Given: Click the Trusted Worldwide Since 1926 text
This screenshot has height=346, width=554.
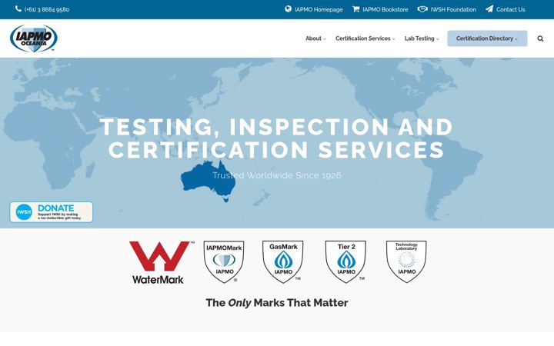Looking at the screenshot, I should [277, 175].
